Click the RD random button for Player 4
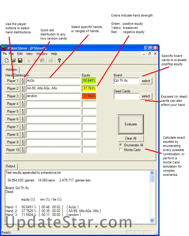189x236 pixels. [x=23, y=104]
